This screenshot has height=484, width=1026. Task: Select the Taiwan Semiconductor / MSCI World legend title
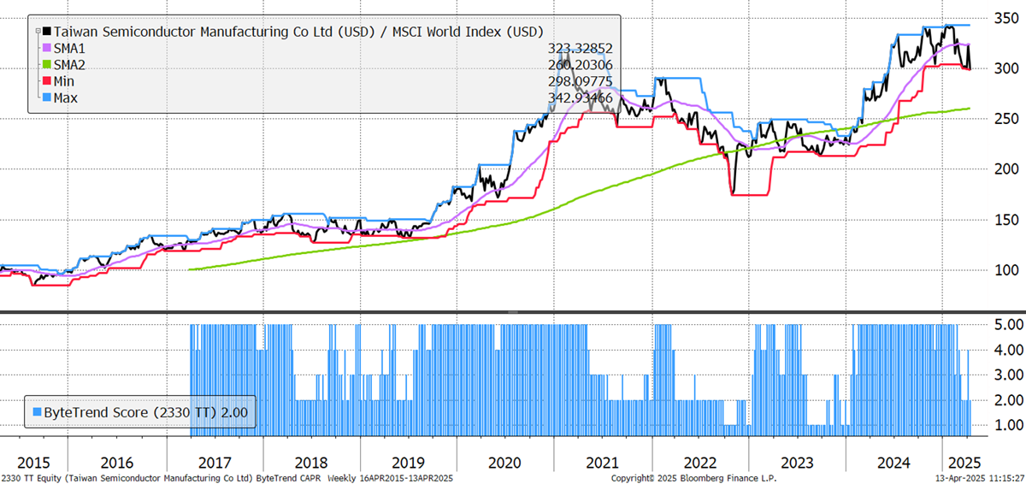pos(298,31)
